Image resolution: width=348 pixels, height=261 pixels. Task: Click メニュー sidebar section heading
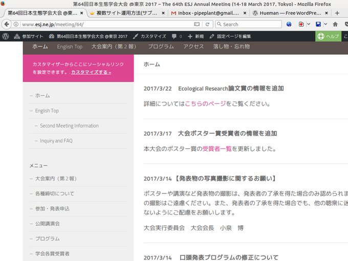(38, 166)
